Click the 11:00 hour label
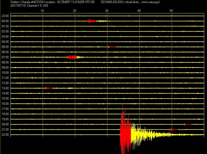This screenshot has height=154, width=207. pyautogui.click(x=5, y=78)
